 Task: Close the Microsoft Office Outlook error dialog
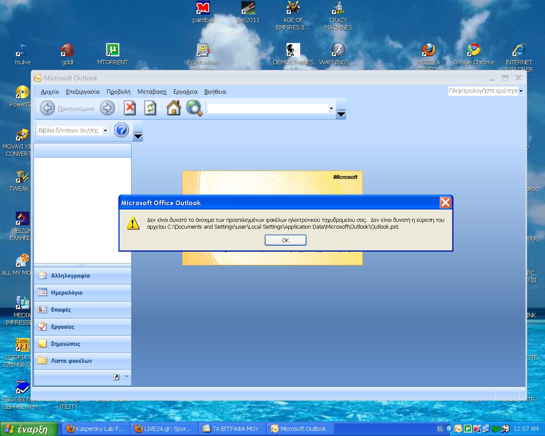pos(445,203)
